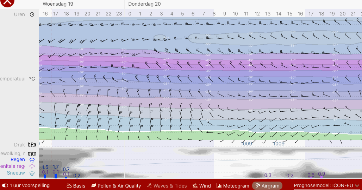Image resolution: width=362 pixels, height=190 pixels.
Task: Switch to the Basis view
Action: click(76, 186)
